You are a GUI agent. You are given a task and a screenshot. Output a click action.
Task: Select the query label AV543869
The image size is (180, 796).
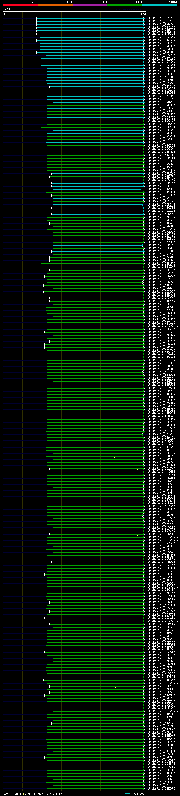tap(10, 9)
